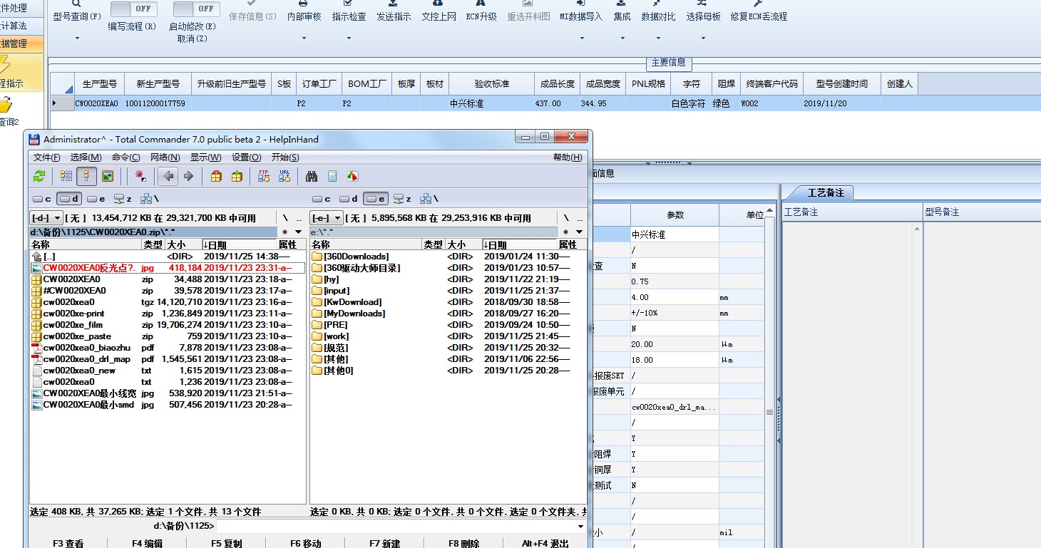Toggle the 启动修改(E) OFF switch

pyautogui.click(x=197, y=9)
